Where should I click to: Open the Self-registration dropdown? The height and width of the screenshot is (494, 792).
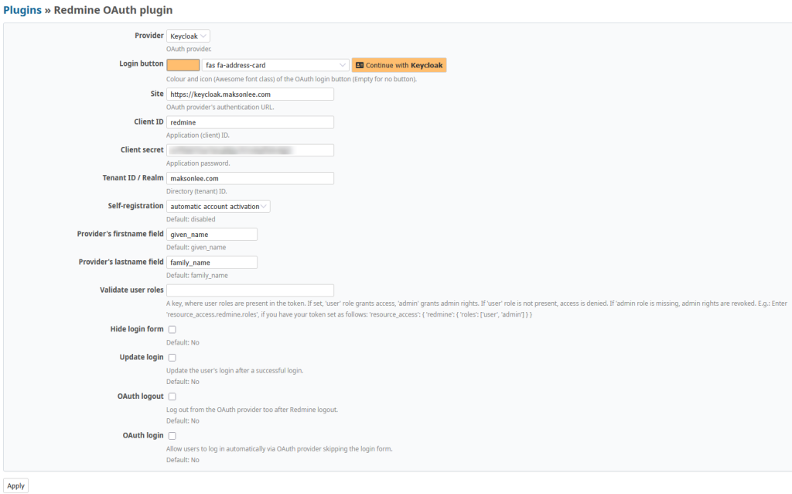pos(218,206)
